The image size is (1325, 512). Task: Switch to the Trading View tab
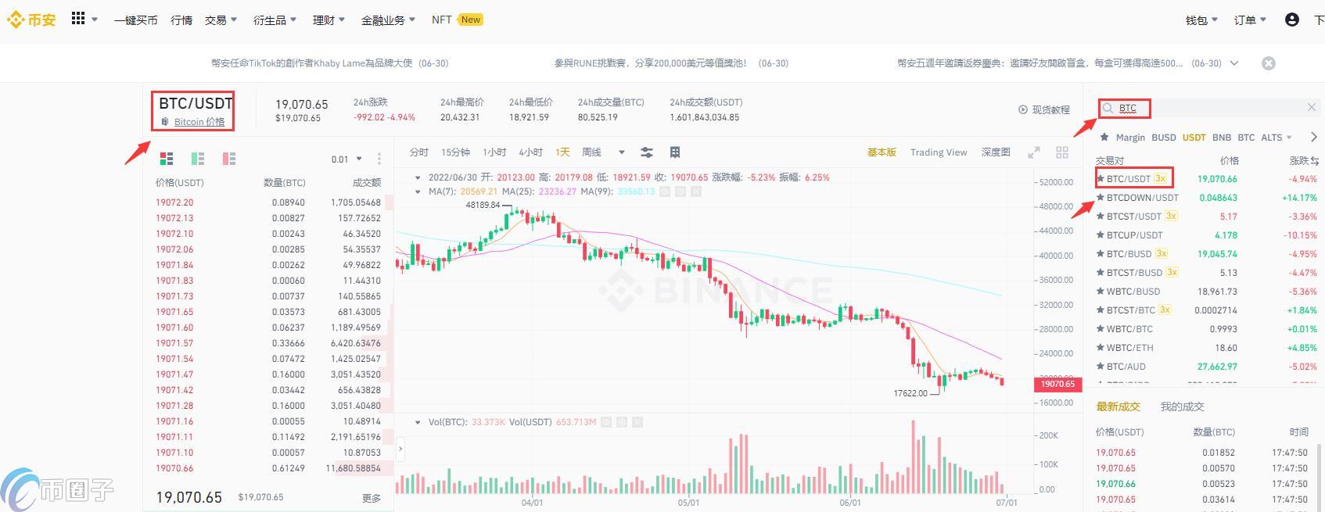pyautogui.click(x=939, y=152)
